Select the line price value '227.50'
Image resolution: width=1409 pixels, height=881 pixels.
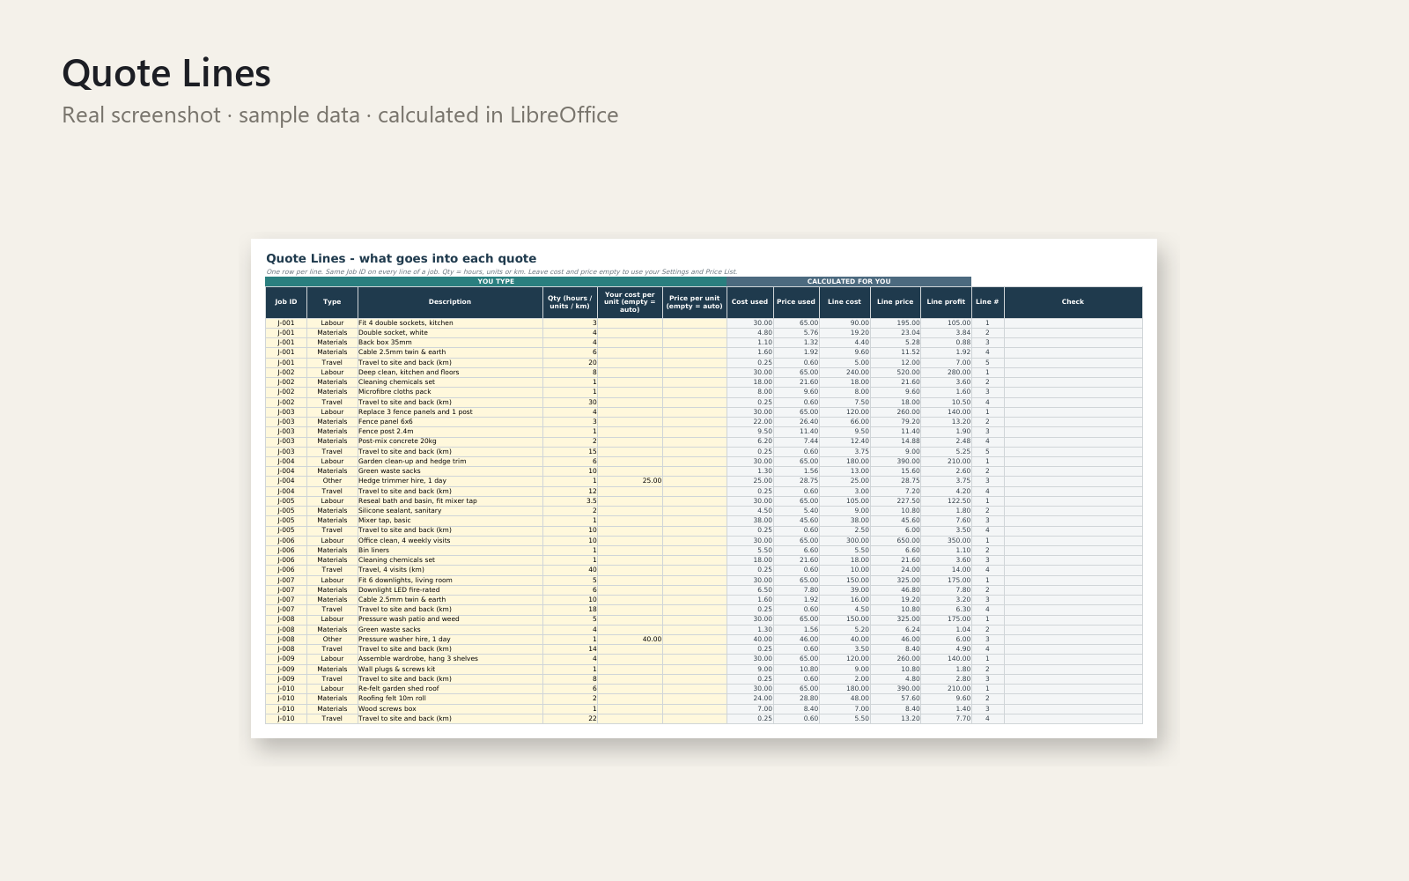pyautogui.click(x=896, y=501)
